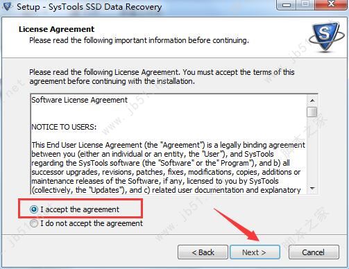Viewport: 349px width, 269px height.
Task: Minimize the Setup window
Action: coord(287,4)
